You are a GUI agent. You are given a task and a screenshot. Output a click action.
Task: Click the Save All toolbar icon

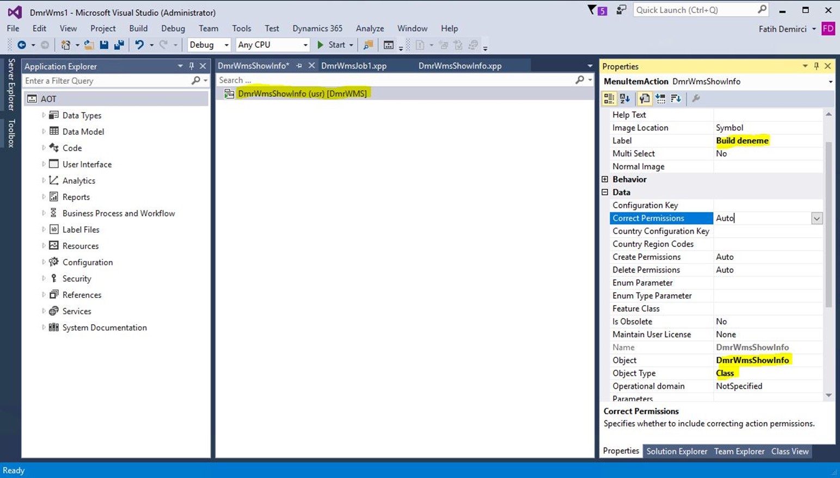point(119,45)
